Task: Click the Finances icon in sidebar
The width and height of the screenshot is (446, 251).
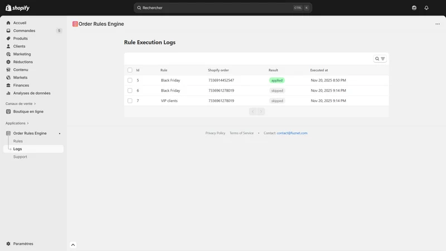Action: (x=8, y=85)
